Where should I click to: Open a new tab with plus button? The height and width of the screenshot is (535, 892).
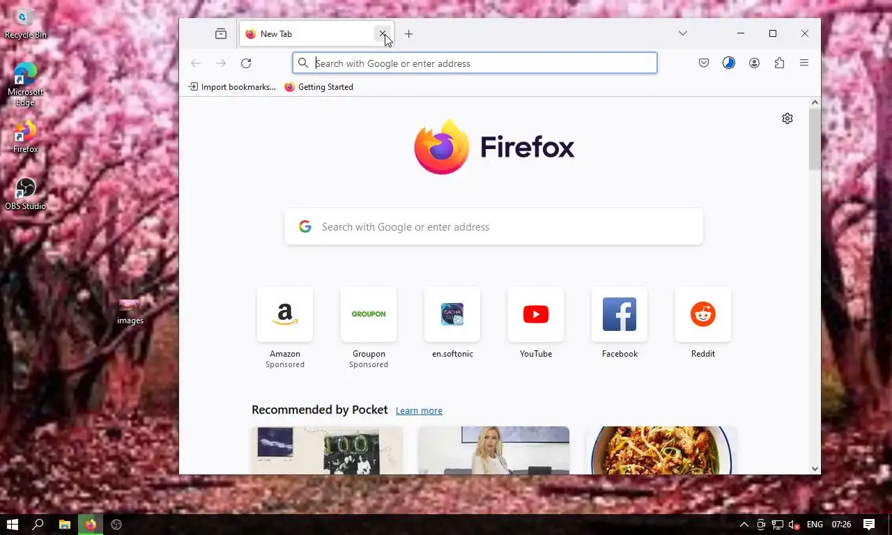pos(409,33)
